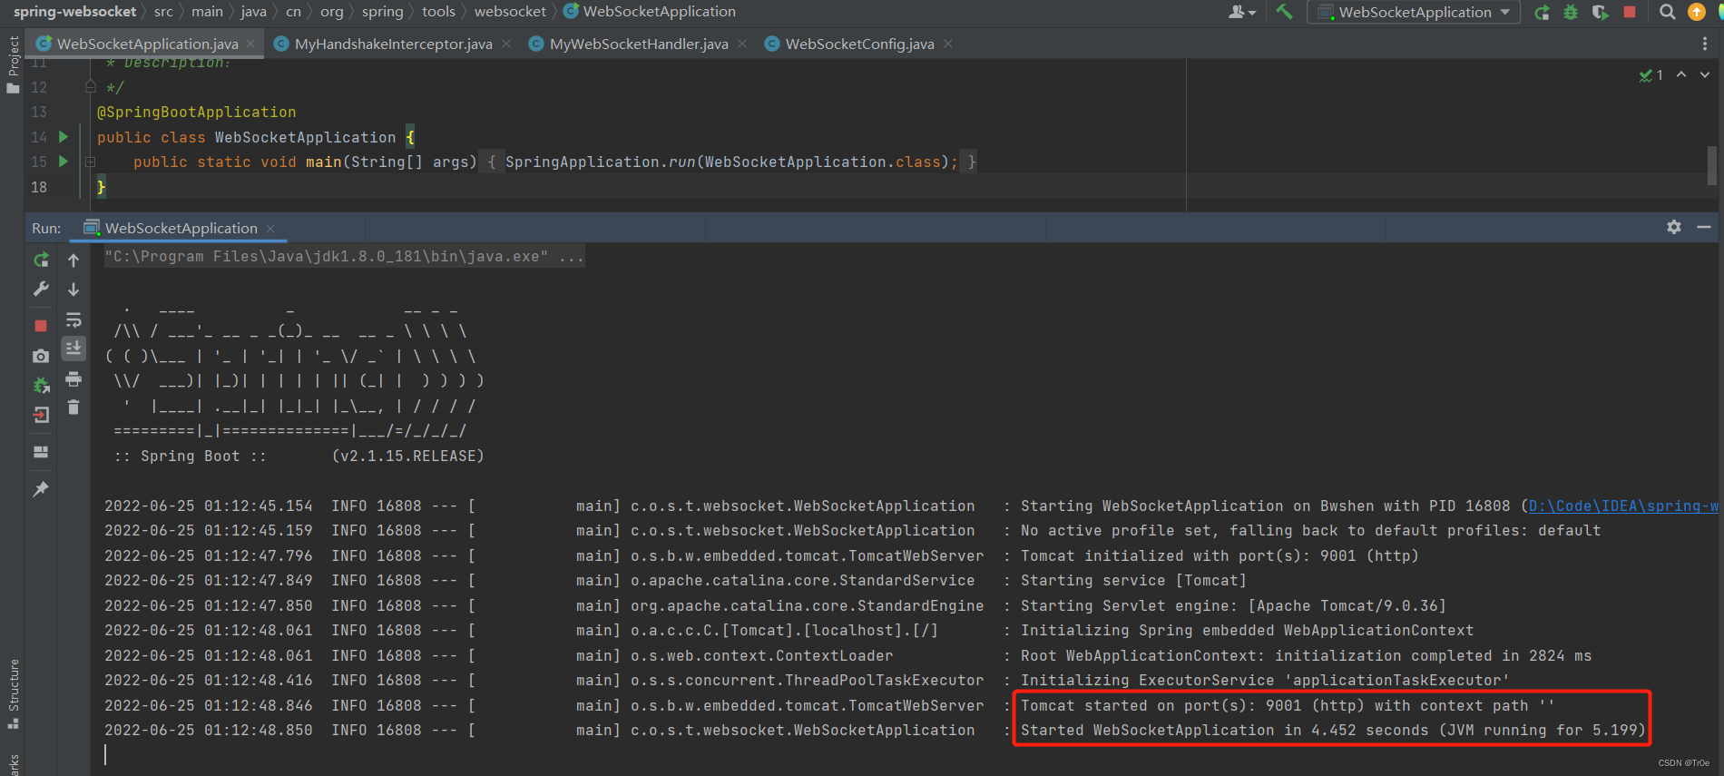Rerun WebSocketApplication from the Run panel toolbar
The width and height of the screenshot is (1724, 776).
[x=41, y=260]
